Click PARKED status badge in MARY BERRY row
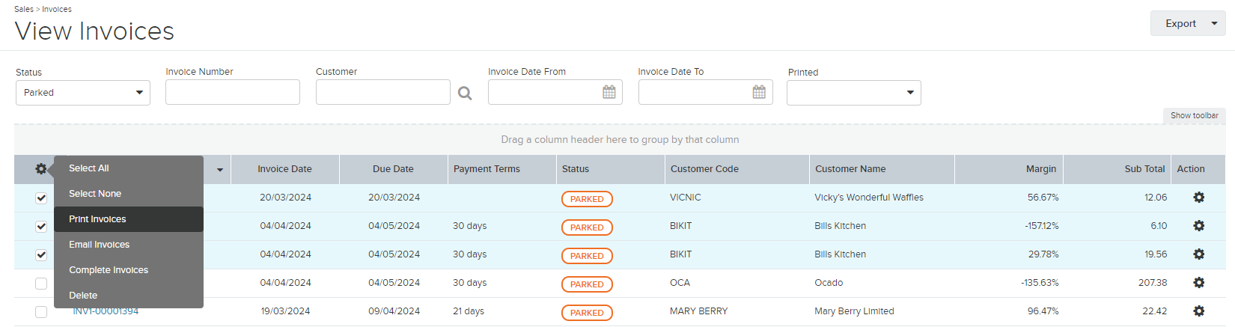The image size is (1235, 327). 587,313
